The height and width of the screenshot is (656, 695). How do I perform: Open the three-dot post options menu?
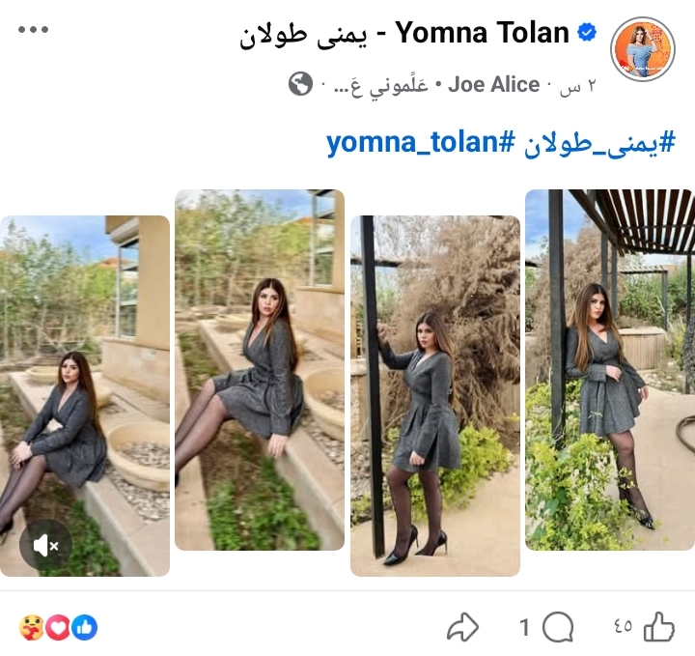click(x=33, y=30)
